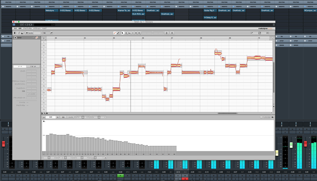This screenshot has width=317, height=181.
Task: Show the track list pane icon
Action: click(x=15, y=33)
